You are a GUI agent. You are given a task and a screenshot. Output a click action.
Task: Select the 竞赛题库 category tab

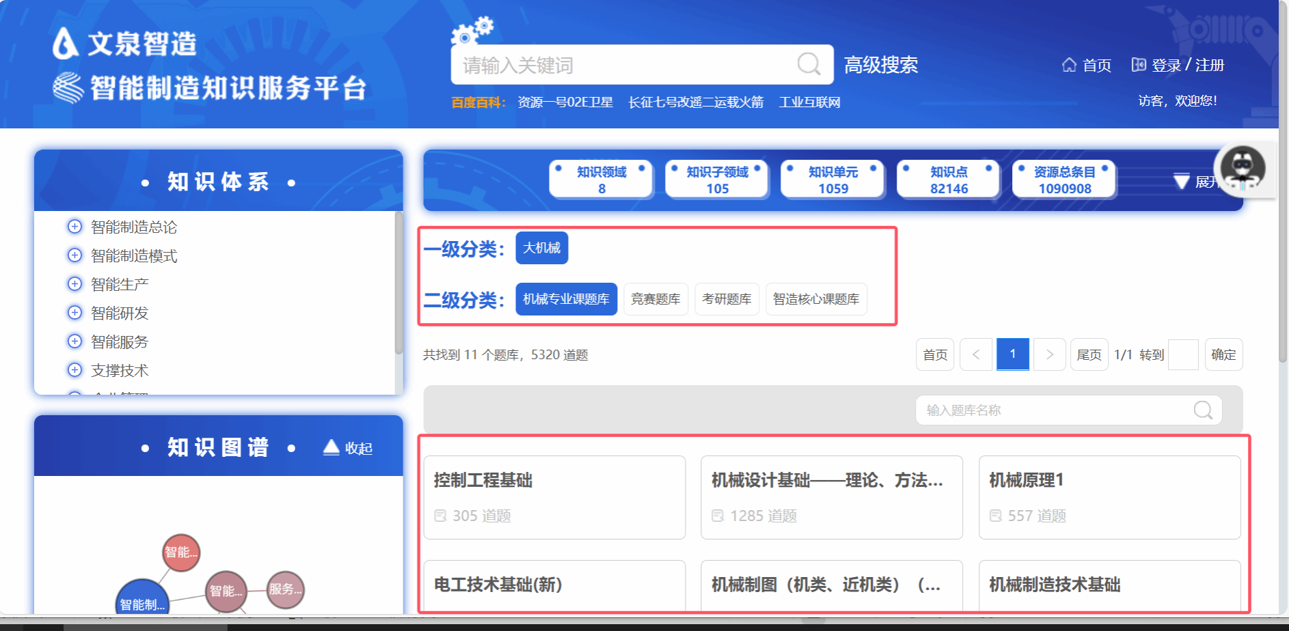point(655,299)
